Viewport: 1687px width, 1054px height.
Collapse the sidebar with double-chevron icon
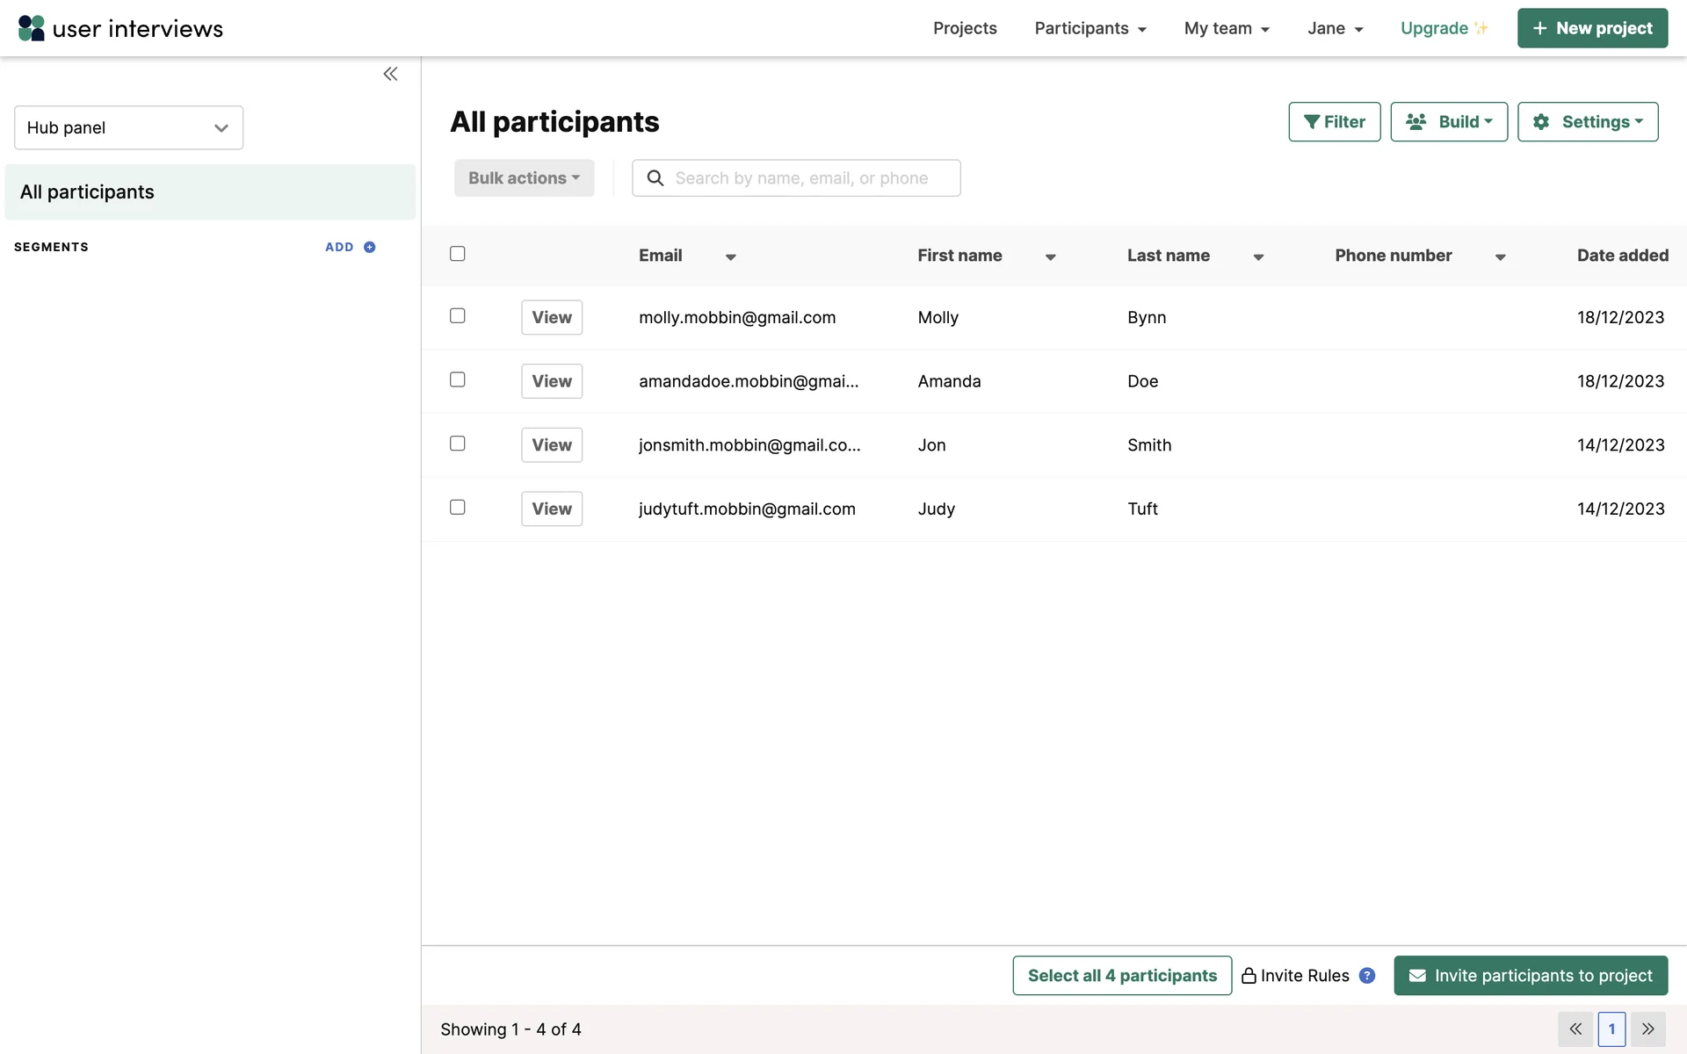click(390, 74)
